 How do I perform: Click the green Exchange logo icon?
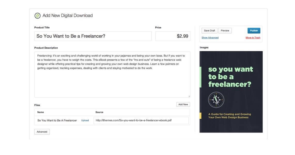(x=37, y=15)
